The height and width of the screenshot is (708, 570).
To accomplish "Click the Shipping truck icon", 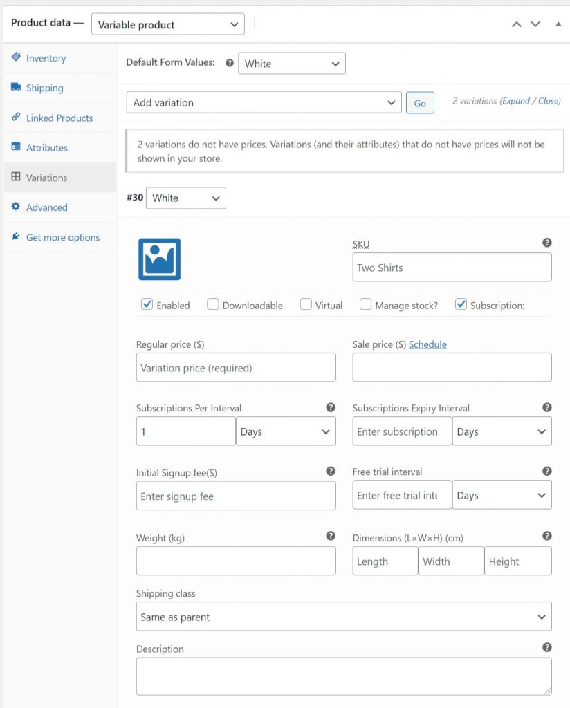I will coord(17,88).
